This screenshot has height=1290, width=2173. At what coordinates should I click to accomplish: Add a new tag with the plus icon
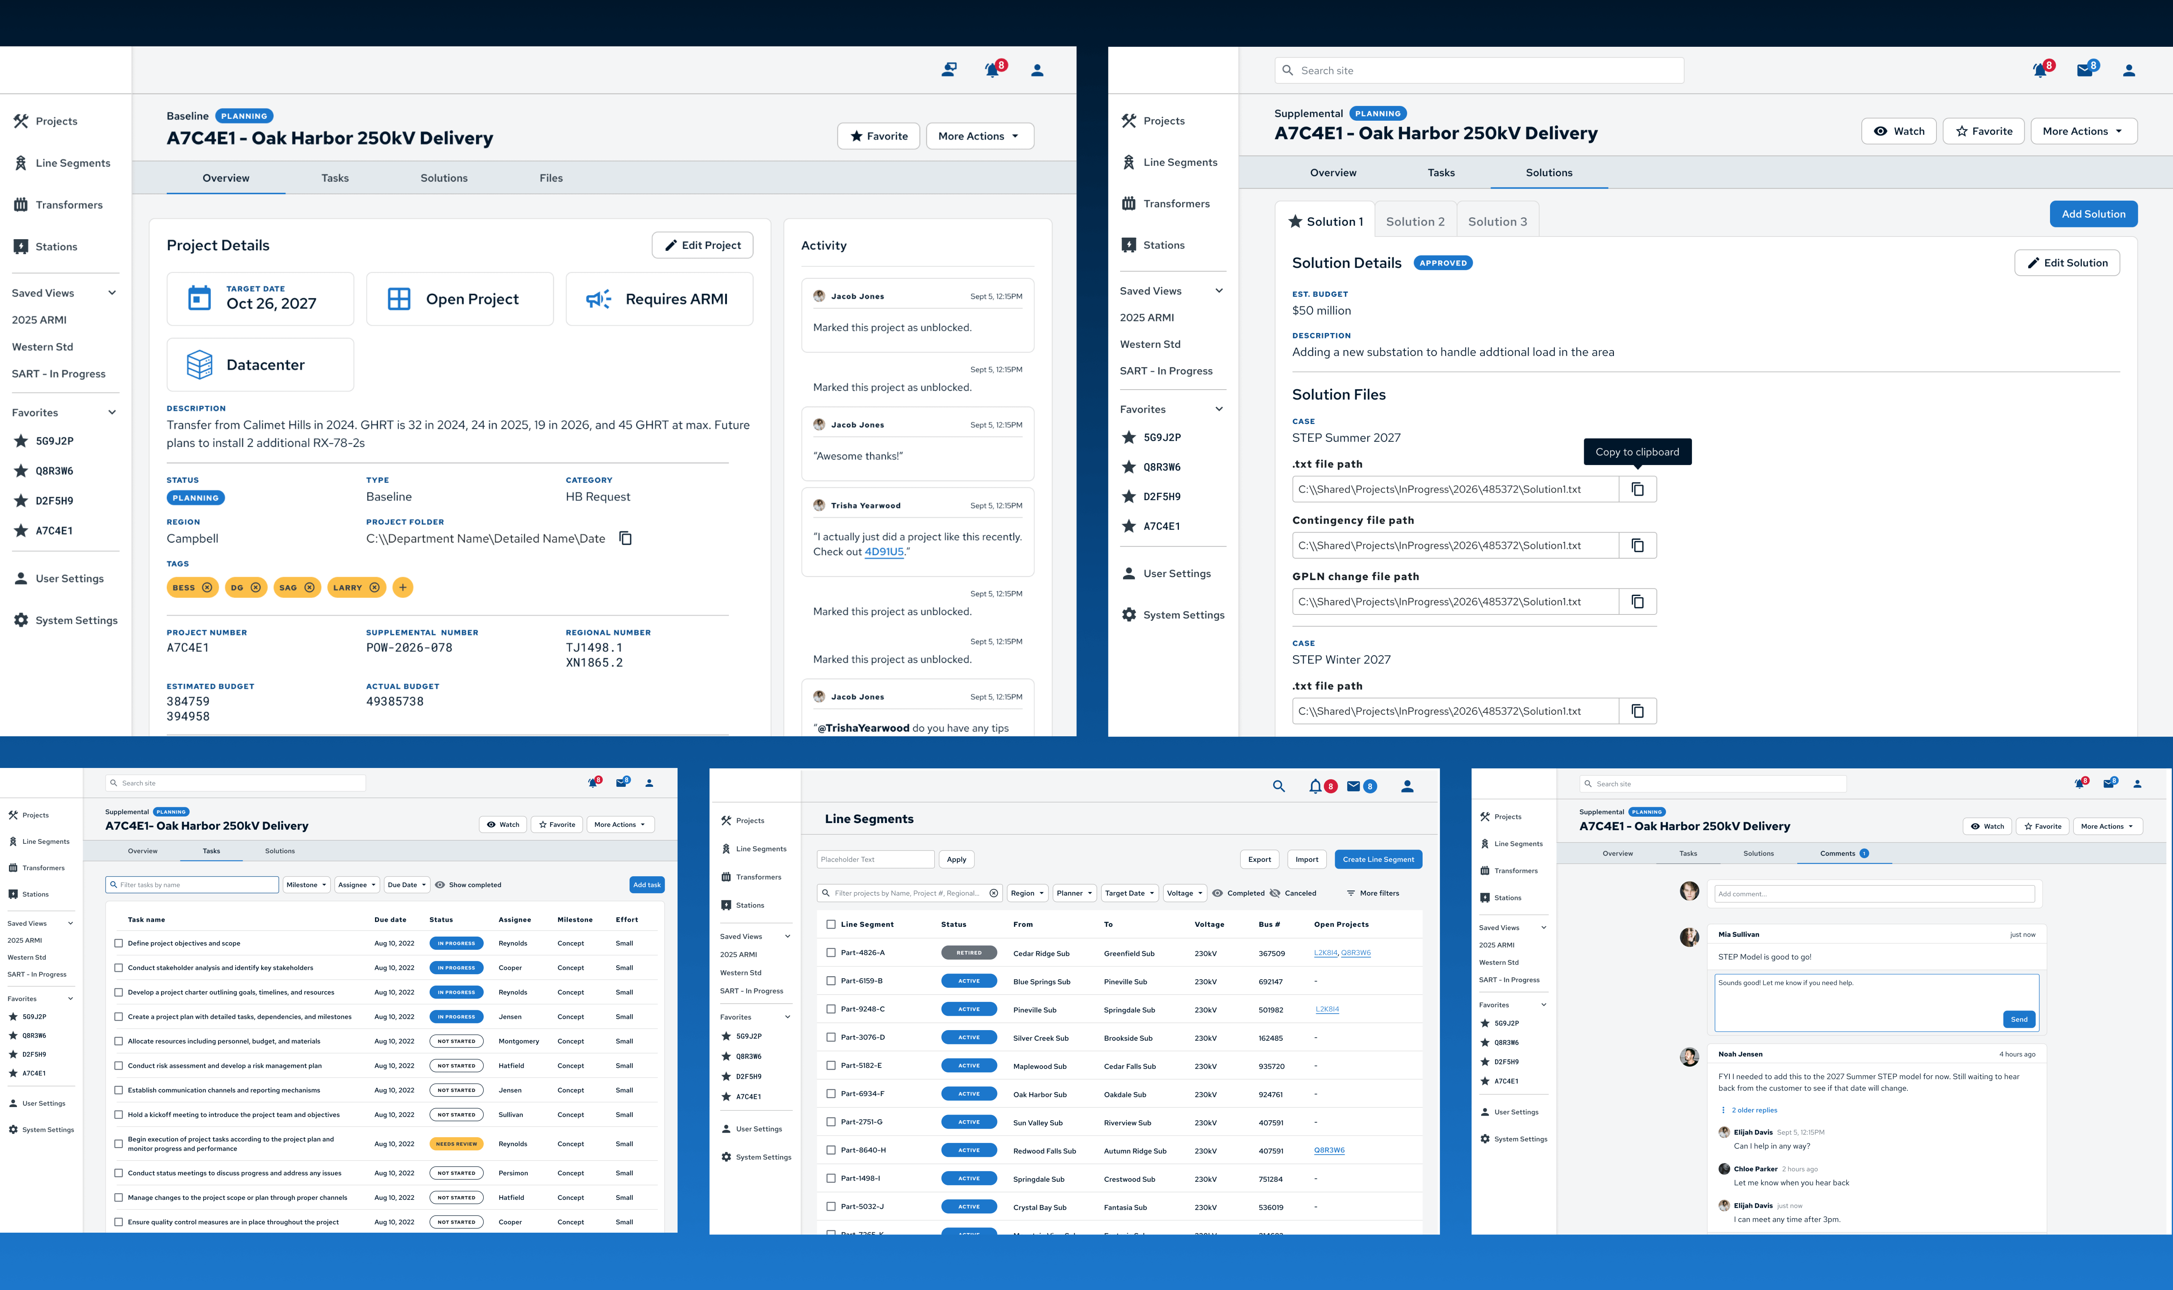pyautogui.click(x=403, y=588)
